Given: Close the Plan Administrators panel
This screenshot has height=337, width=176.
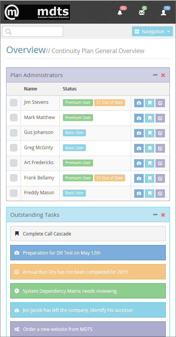Looking at the screenshot, I should click(163, 75).
